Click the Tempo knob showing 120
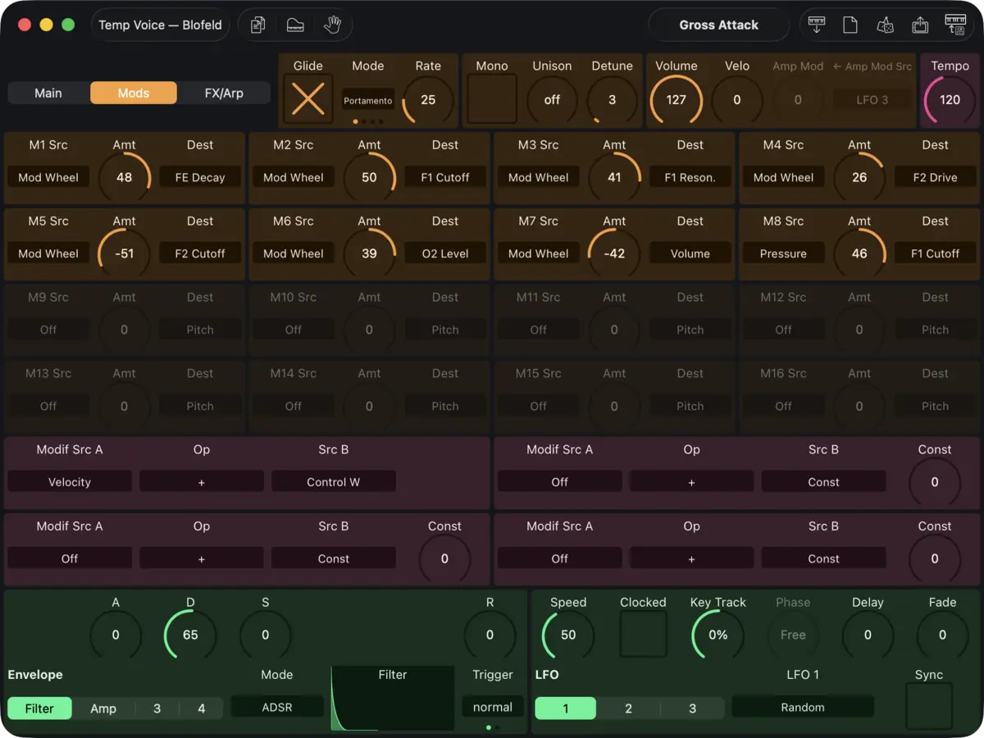The width and height of the screenshot is (984, 738). click(x=950, y=100)
